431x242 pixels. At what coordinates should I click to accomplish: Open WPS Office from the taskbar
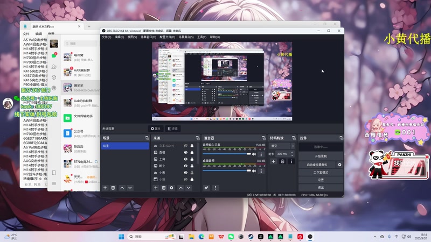pos(221,237)
